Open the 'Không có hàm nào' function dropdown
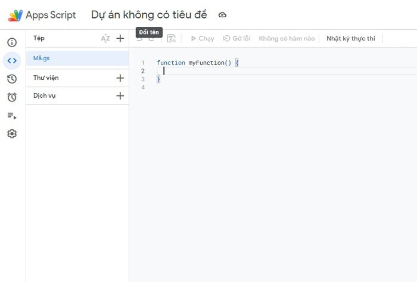 [x=287, y=38]
